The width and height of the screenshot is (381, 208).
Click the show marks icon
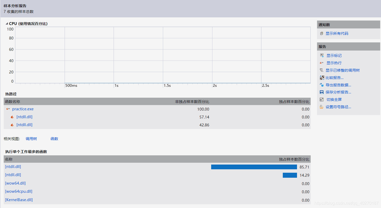(321, 56)
